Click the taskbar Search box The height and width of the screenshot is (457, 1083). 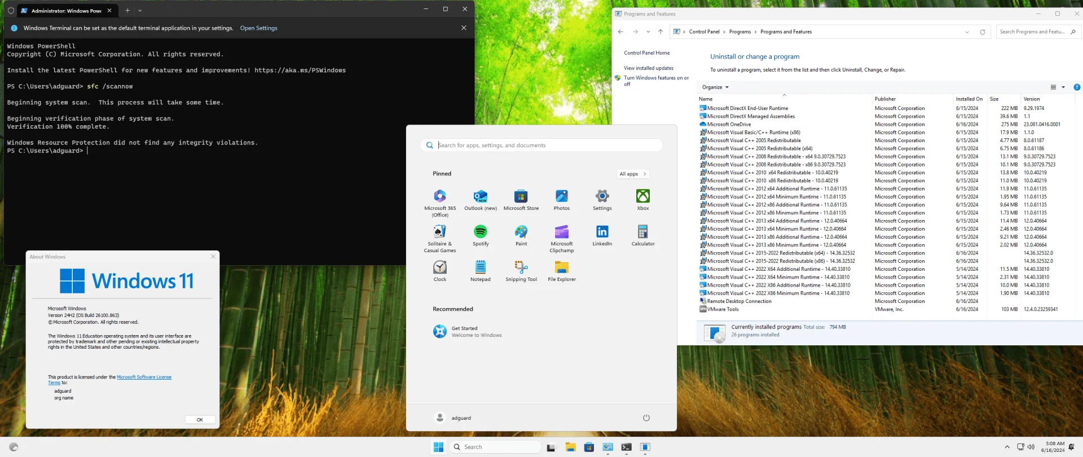[495, 447]
